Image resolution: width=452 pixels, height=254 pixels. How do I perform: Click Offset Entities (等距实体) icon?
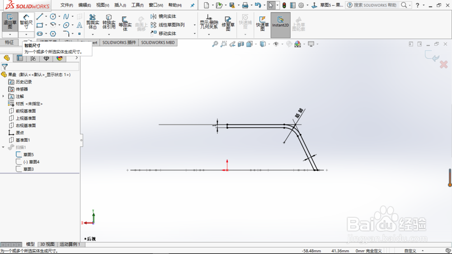point(125,23)
